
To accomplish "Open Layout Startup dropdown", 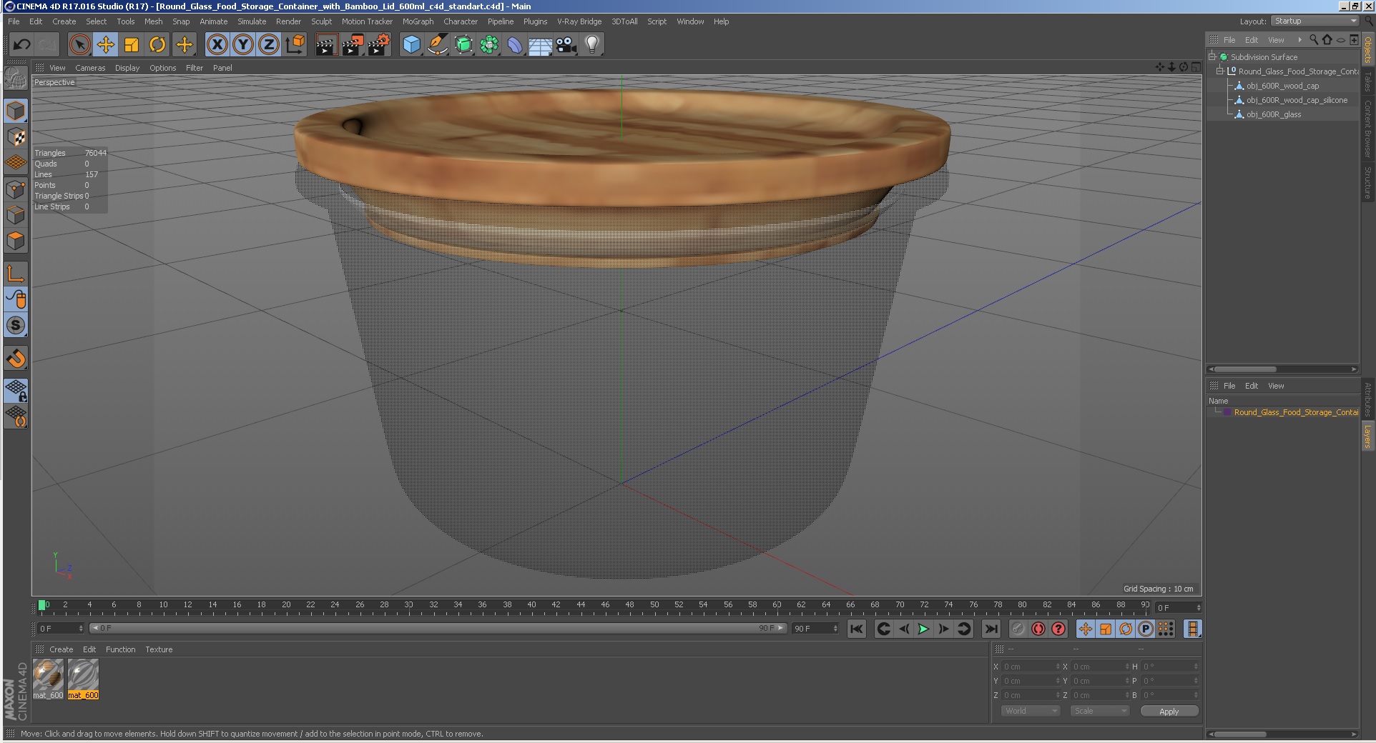I will tap(1315, 21).
